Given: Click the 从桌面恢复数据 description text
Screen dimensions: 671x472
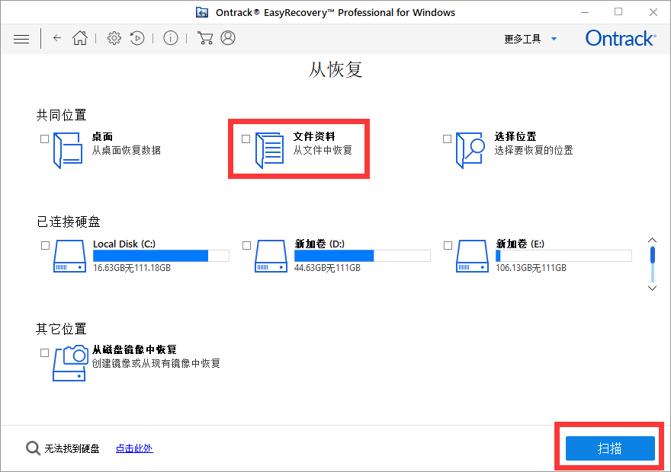Looking at the screenshot, I should click(x=127, y=151).
